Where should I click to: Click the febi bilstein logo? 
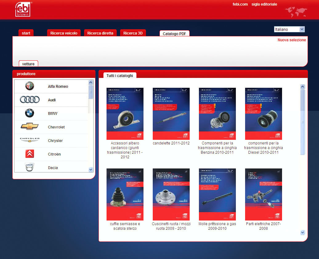(23, 9)
